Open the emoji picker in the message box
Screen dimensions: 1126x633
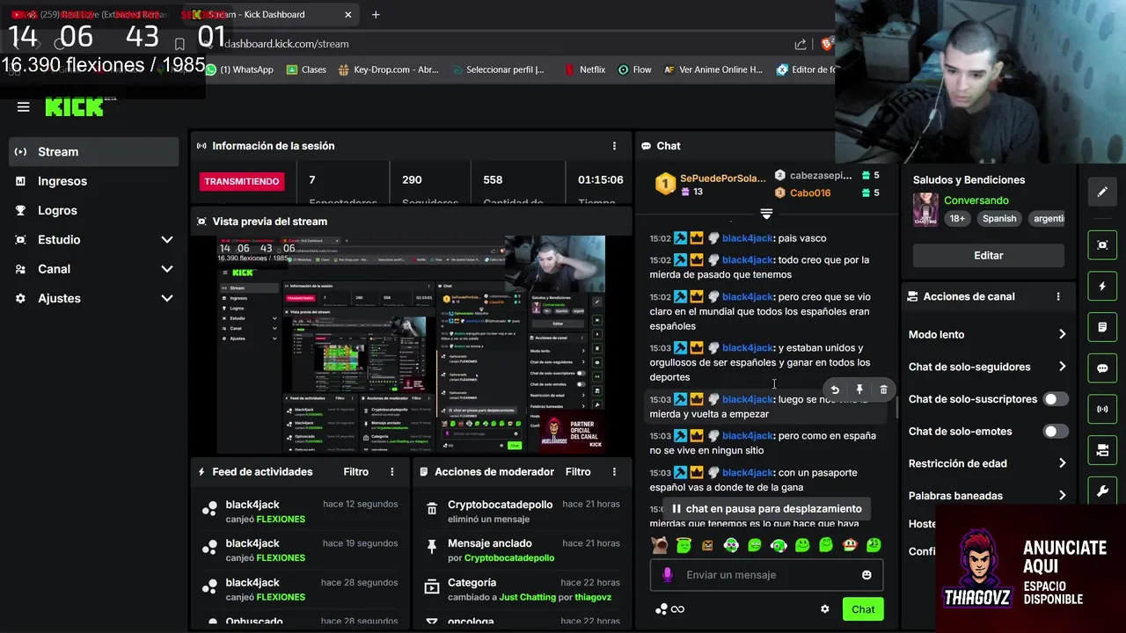(866, 575)
